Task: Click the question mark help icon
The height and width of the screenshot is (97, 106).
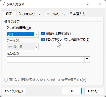Action: click(x=88, y=4)
